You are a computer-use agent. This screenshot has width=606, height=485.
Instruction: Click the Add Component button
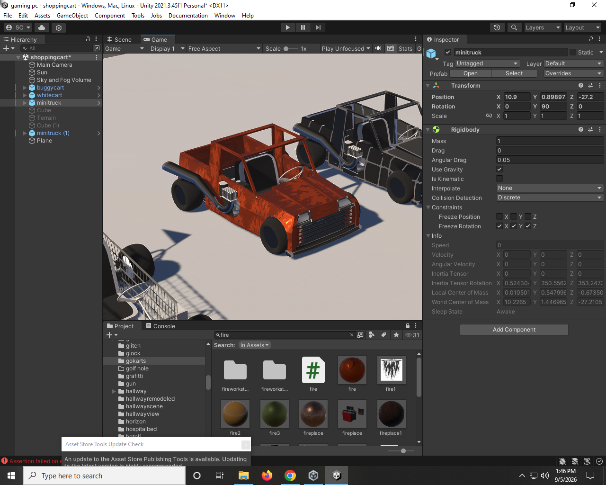tap(514, 330)
